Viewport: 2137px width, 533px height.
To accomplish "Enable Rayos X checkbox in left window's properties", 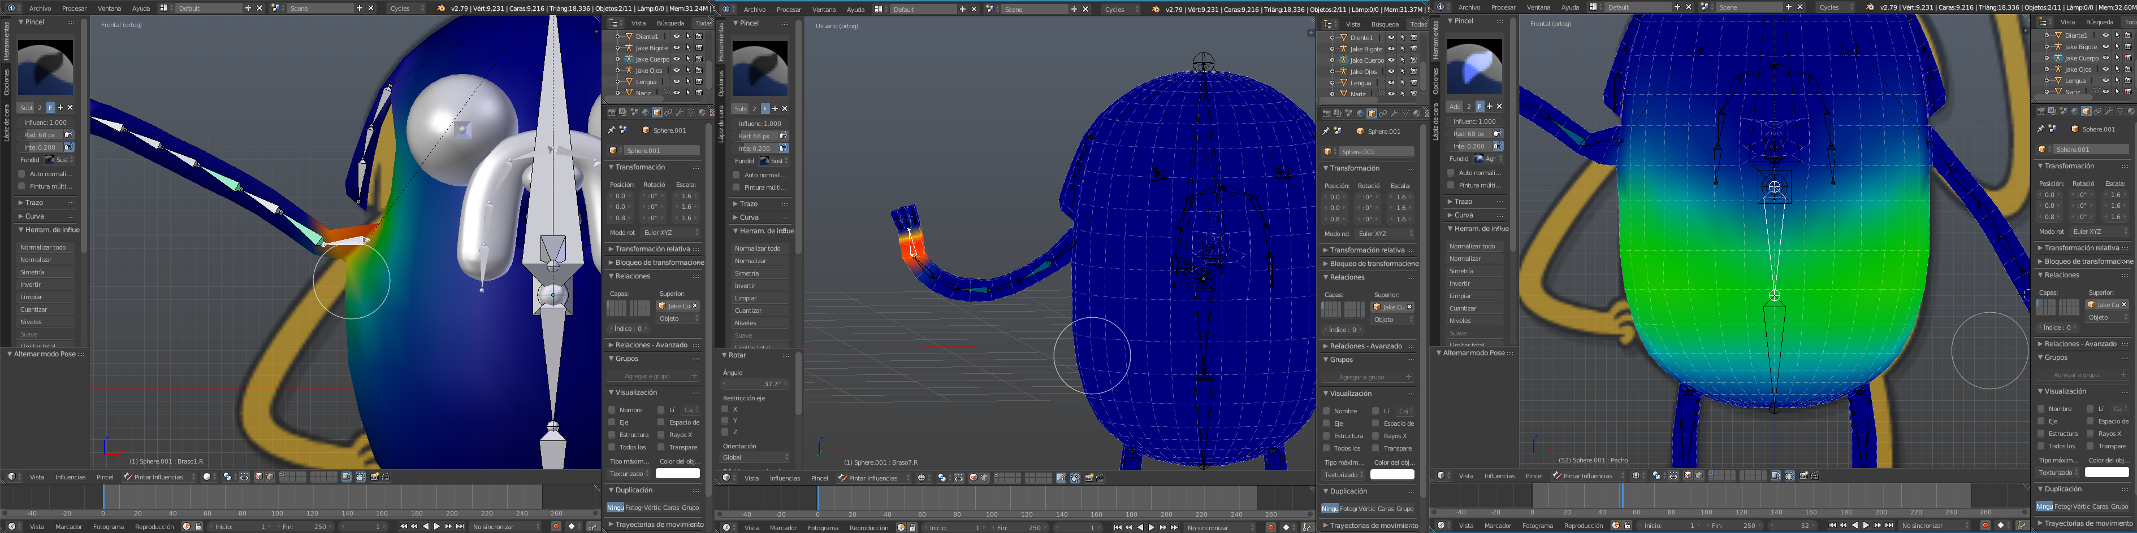I will click(661, 434).
